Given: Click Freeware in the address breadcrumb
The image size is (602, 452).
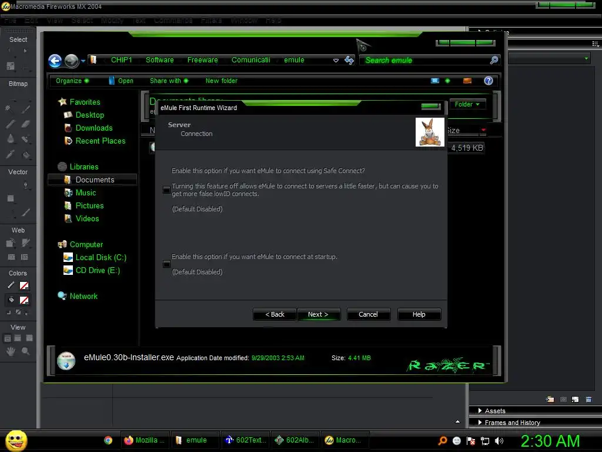Looking at the screenshot, I should click(202, 60).
